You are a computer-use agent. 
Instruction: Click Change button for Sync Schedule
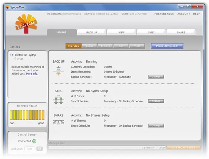(156, 101)
